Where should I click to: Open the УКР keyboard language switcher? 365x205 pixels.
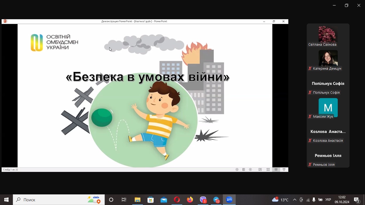[328, 200]
